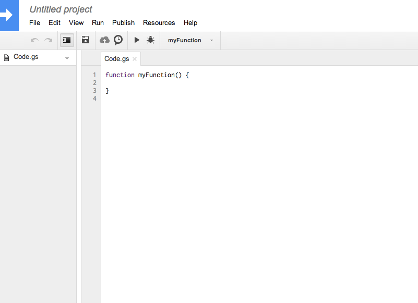This screenshot has width=418, height=303.
Task: View the execution transcript clock icon
Action: click(x=118, y=40)
